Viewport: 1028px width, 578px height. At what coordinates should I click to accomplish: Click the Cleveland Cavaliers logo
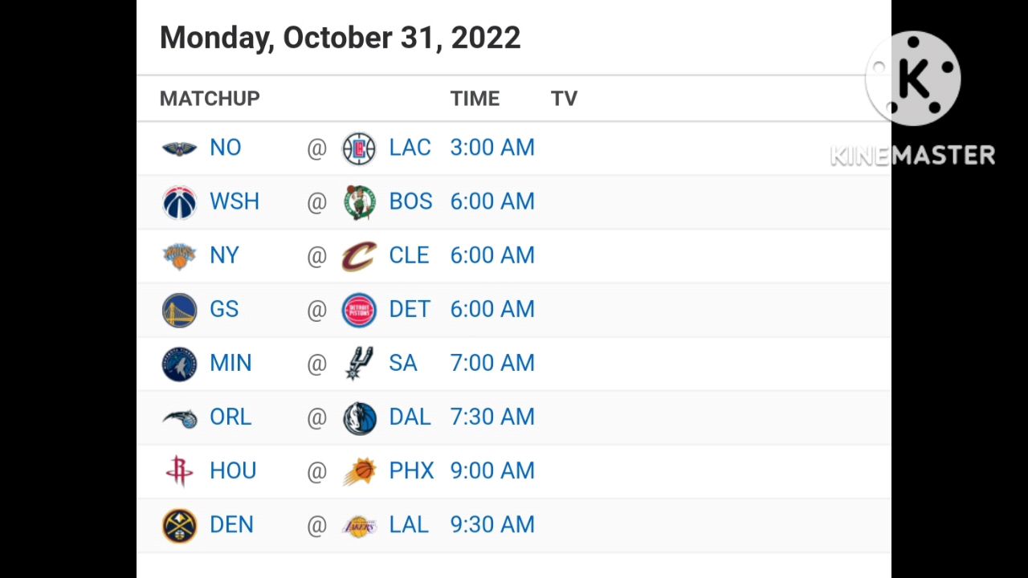point(359,256)
